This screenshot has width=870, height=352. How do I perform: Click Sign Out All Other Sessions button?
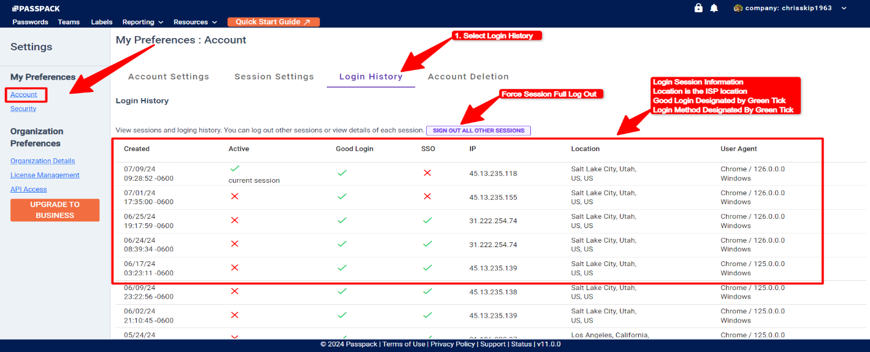tap(479, 131)
